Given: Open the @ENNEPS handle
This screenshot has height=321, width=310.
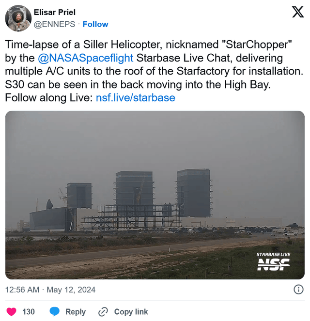Looking at the screenshot, I should [x=54, y=24].
